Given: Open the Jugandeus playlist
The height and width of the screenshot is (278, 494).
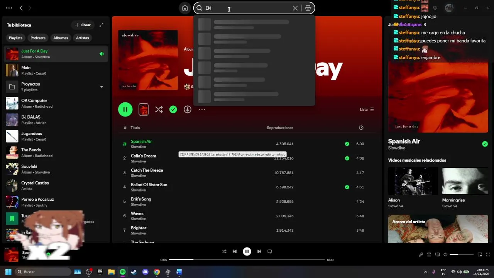Looking at the screenshot, I should tap(56, 136).
